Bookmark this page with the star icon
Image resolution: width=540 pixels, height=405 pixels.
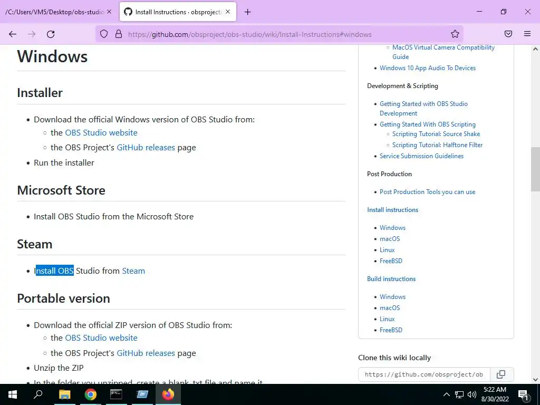455,34
